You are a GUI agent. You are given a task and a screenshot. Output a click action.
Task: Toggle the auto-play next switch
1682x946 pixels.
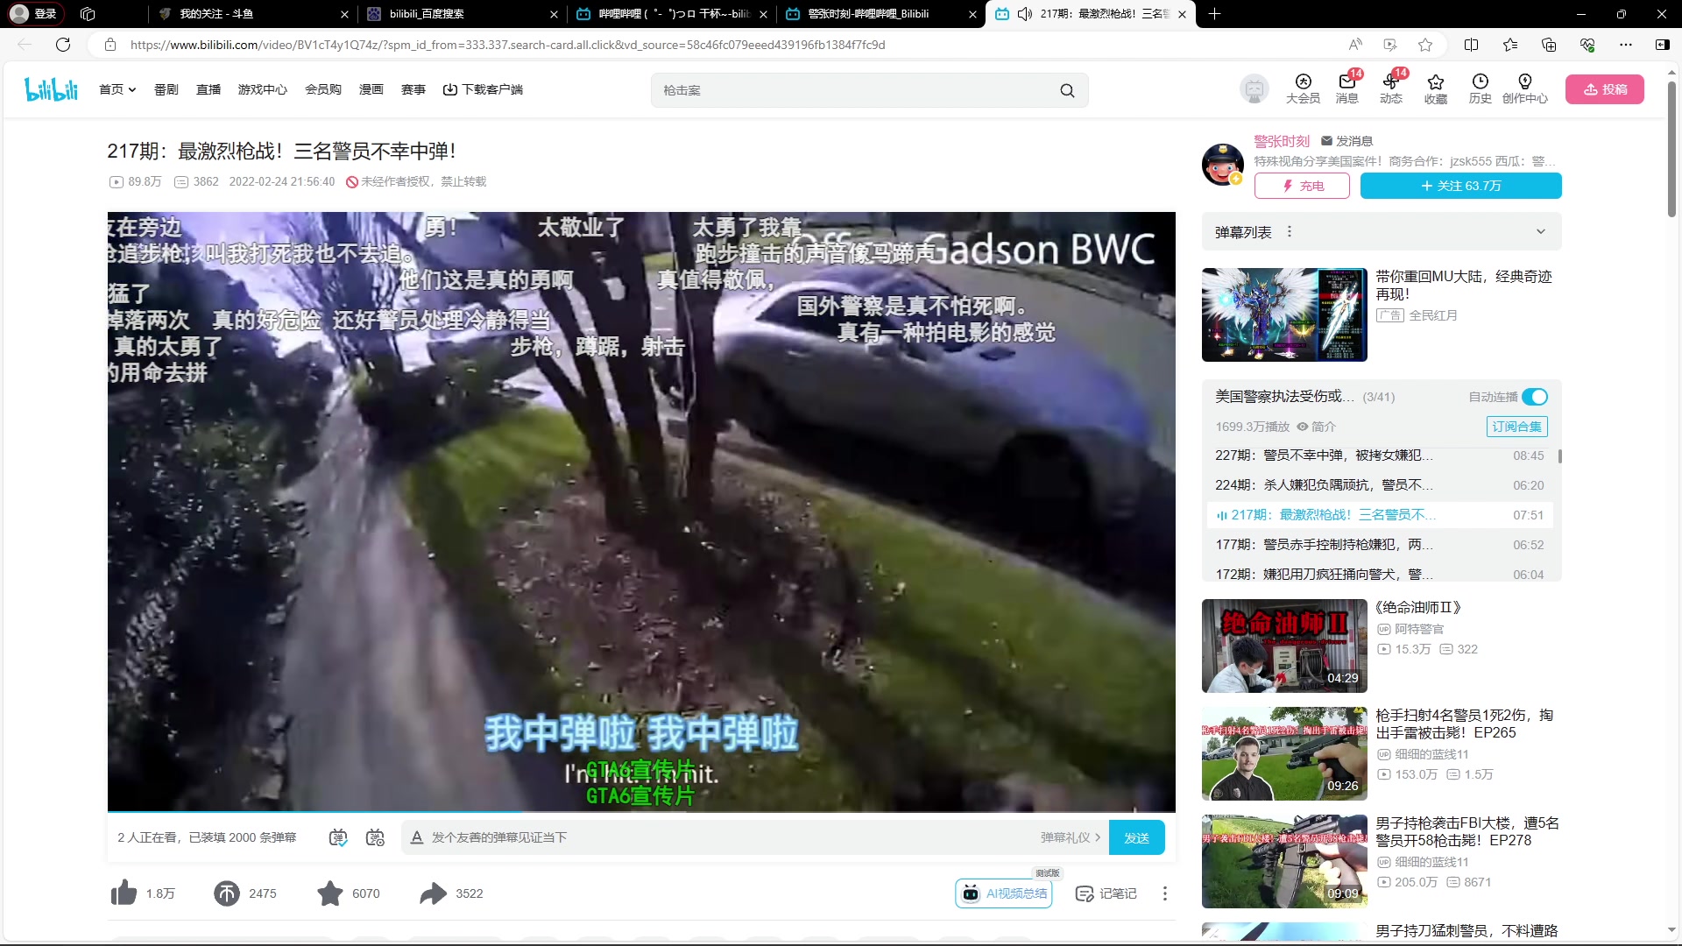[x=1534, y=397]
